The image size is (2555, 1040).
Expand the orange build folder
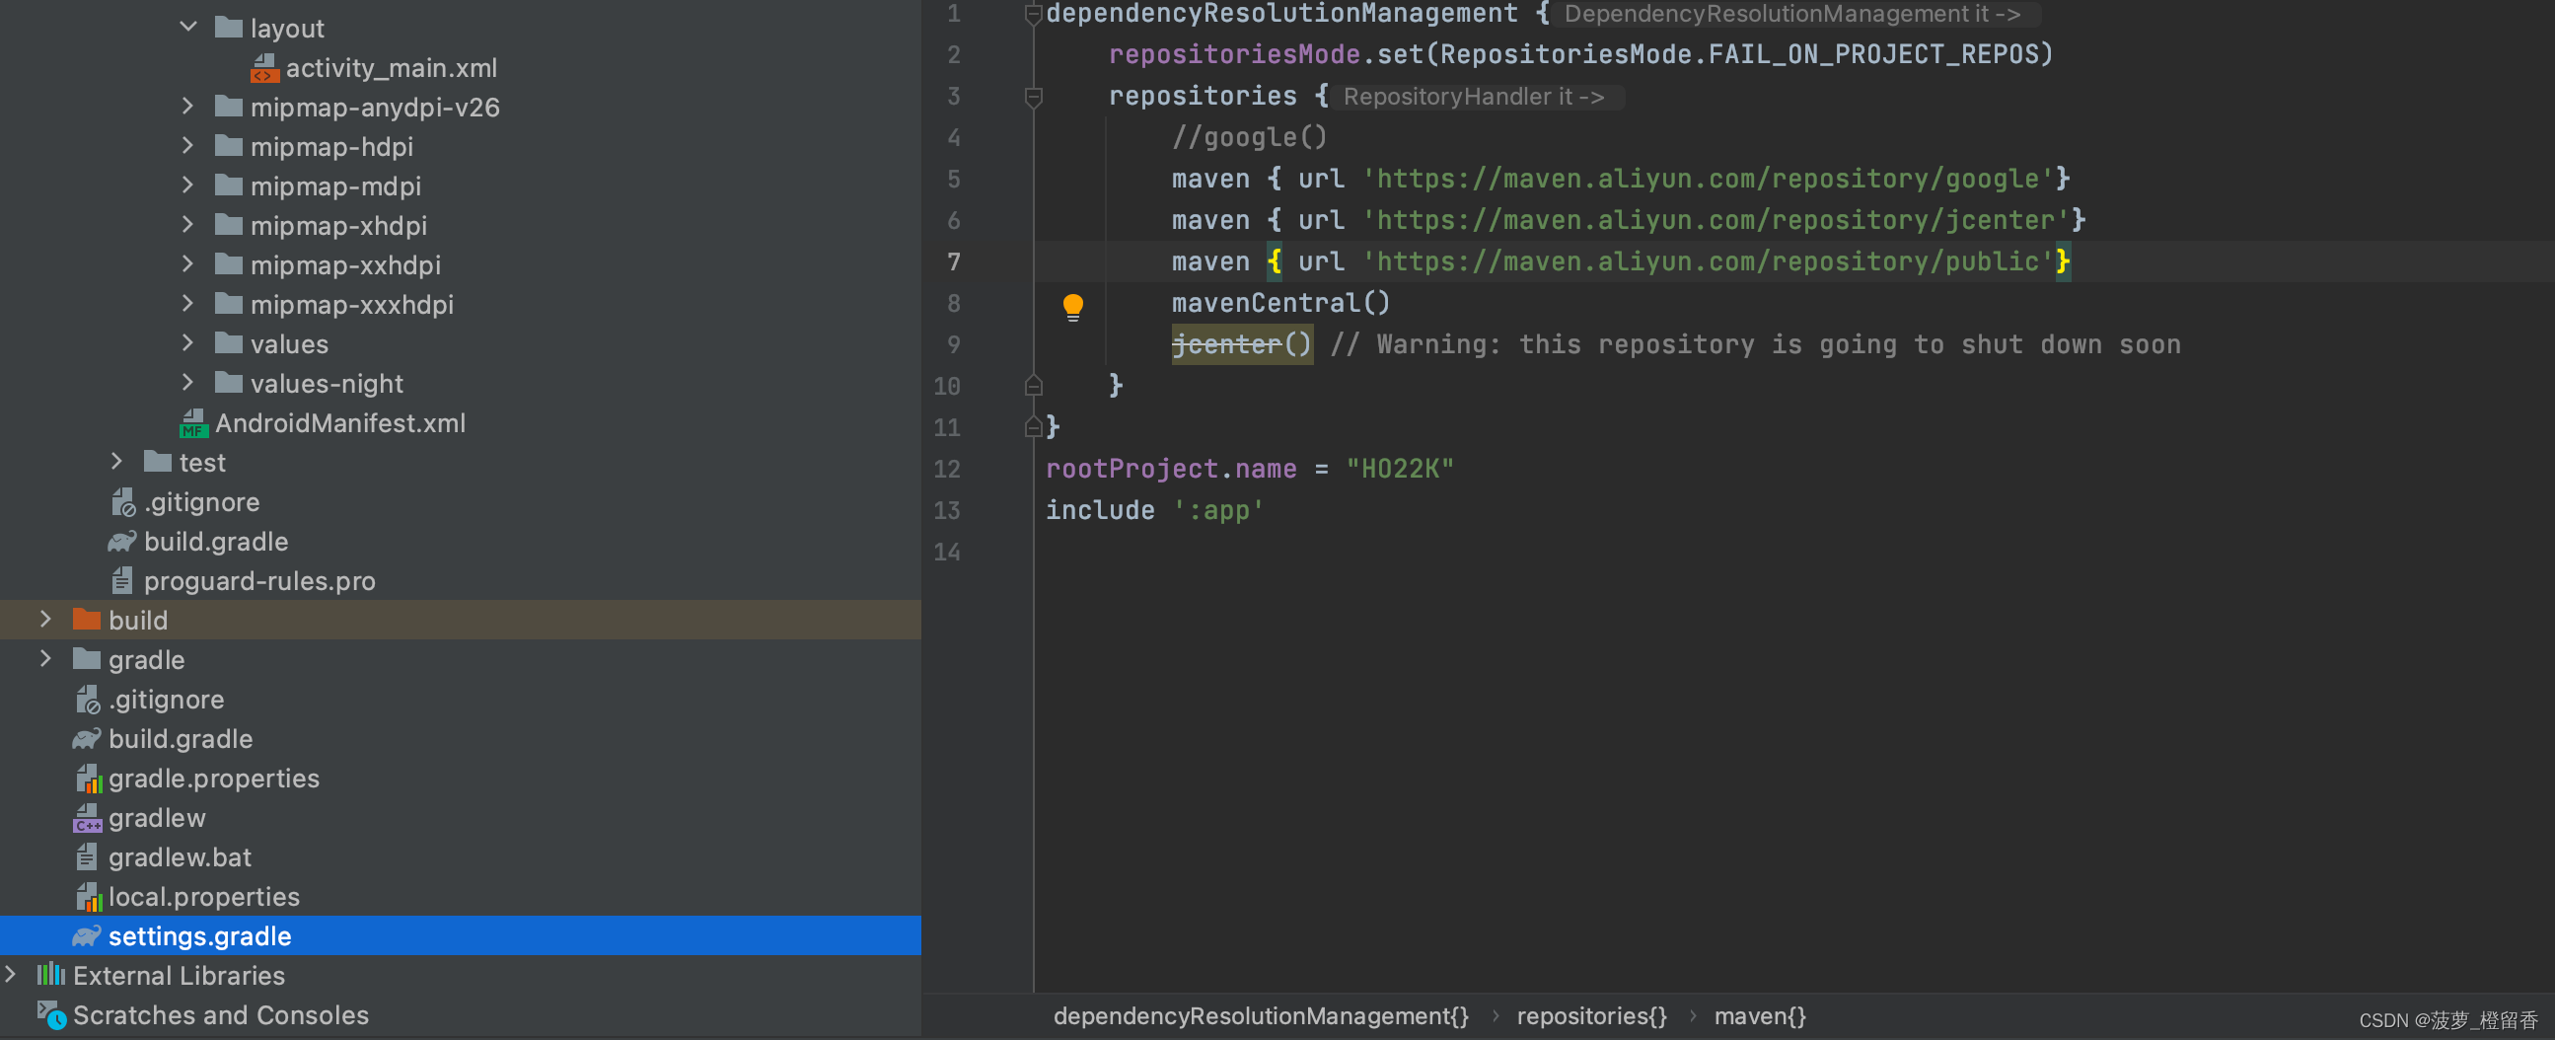click(x=45, y=620)
